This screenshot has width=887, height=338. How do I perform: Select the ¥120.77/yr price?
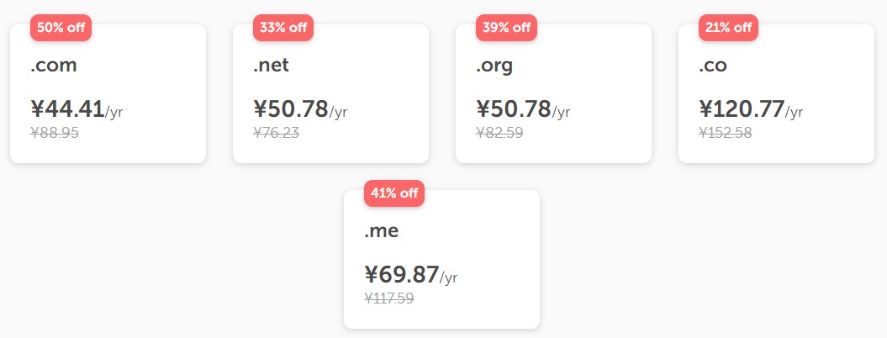pyautogui.click(x=744, y=109)
